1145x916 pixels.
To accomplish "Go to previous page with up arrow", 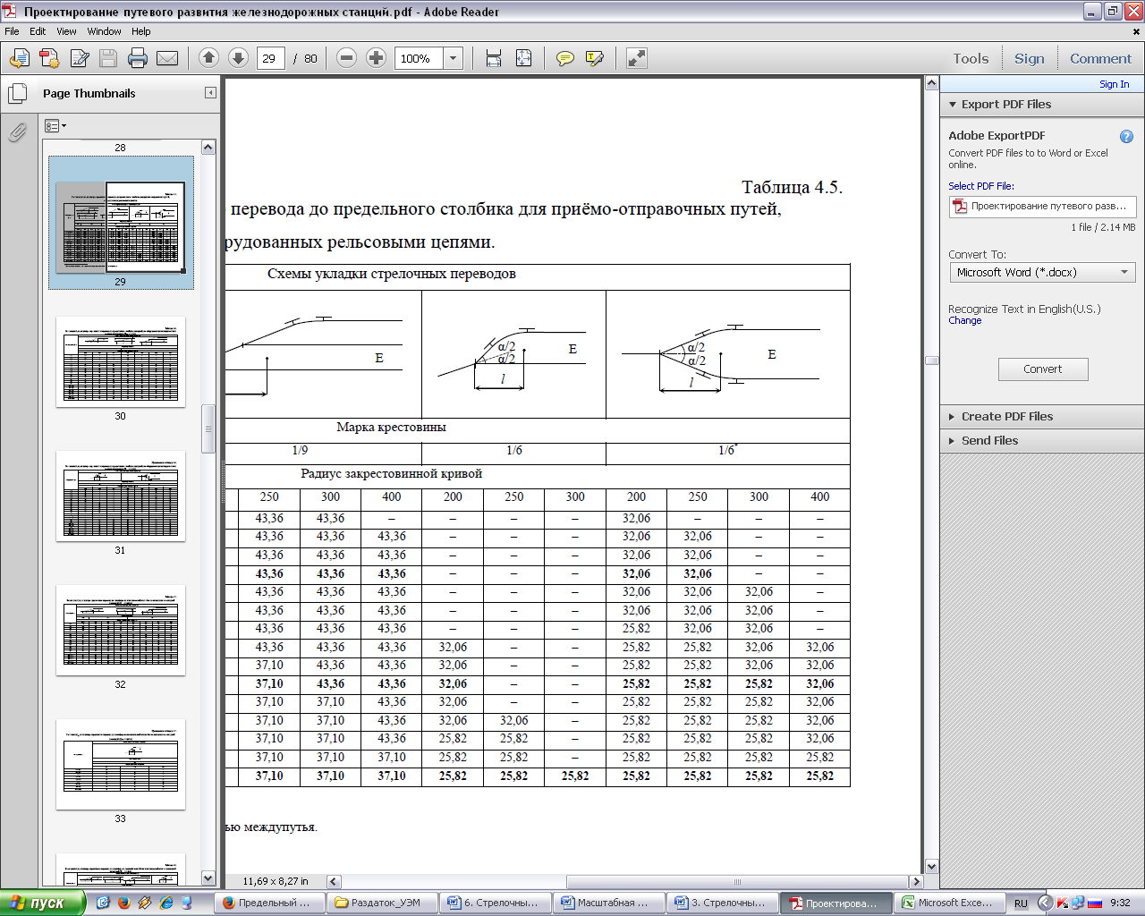I will click(x=208, y=58).
